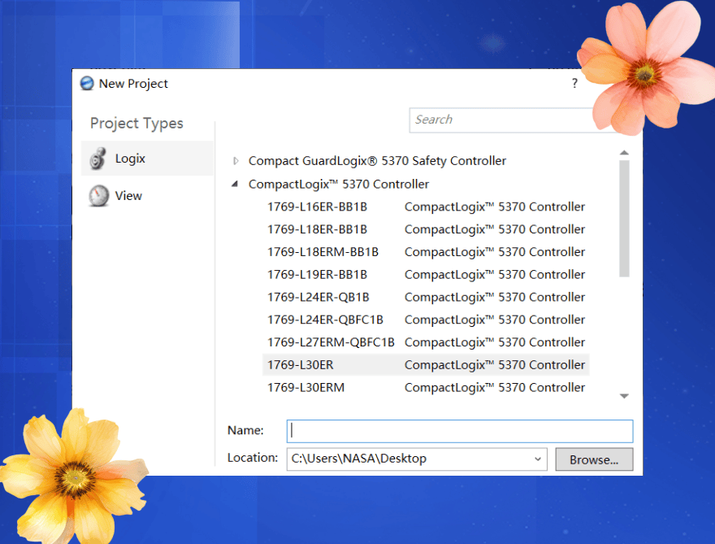Image resolution: width=715 pixels, height=544 pixels.
Task: Select controller 1769-L18ERM-BB1B
Action: pos(426,252)
